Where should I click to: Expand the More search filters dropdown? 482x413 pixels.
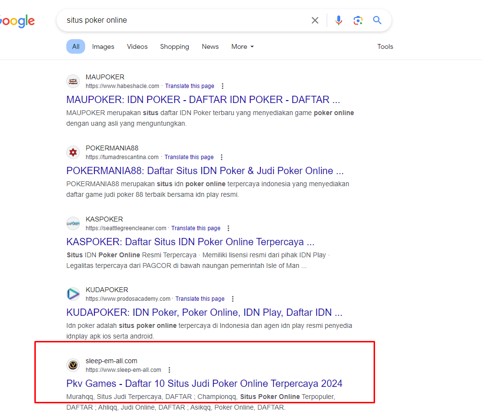tap(242, 46)
